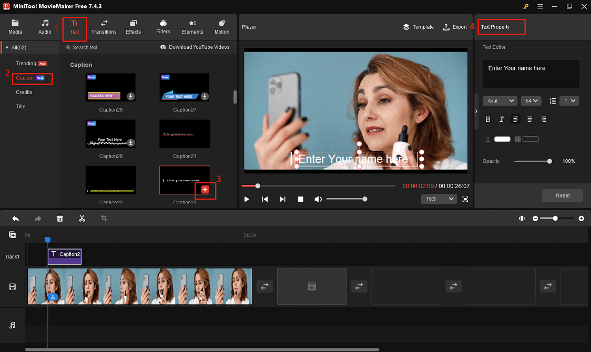Zoom to fit timeline icon

[x=522, y=219]
